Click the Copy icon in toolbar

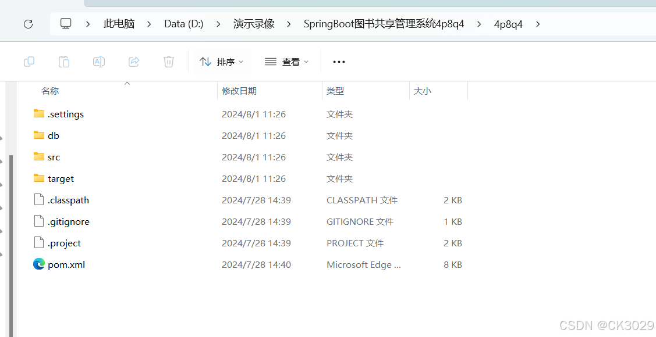tap(29, 62)
